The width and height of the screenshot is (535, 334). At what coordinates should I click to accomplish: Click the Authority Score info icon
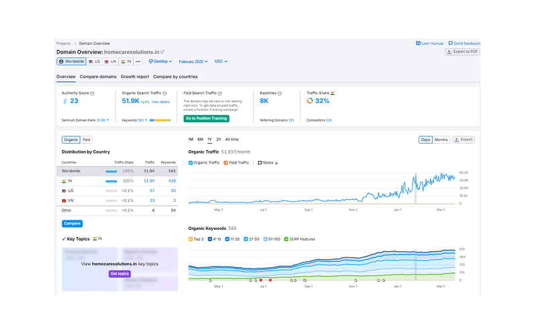click(x=92, y=93)
